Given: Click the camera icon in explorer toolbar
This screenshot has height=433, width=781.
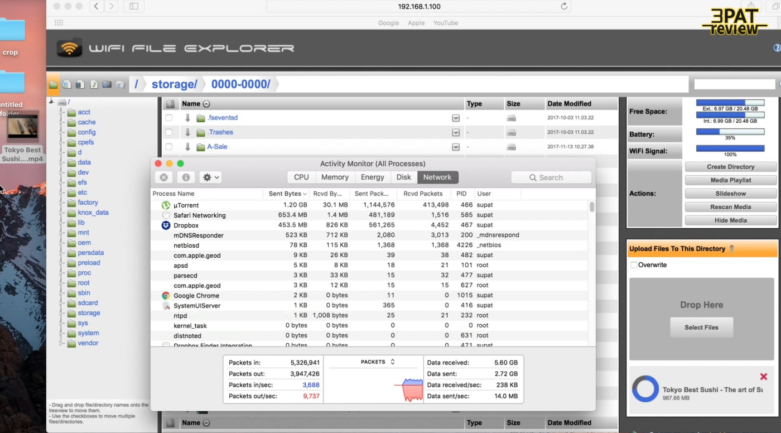Looking at the screenshot, I should coord(107,85).
